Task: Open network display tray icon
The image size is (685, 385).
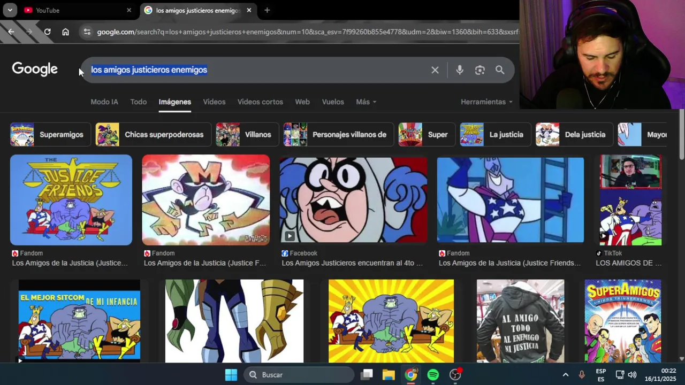Action: tap(620, 375)
